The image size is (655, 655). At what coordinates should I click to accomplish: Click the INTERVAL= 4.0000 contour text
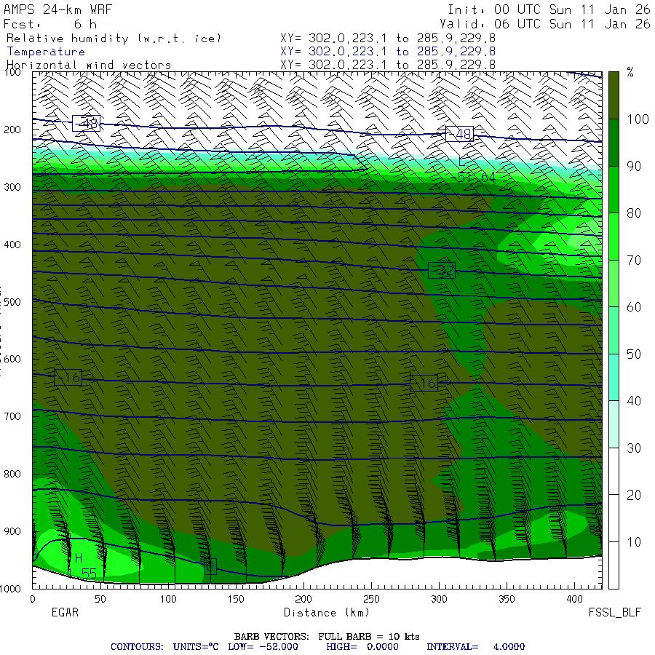475,647
